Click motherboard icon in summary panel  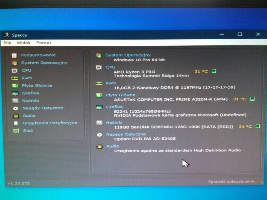coord(99,95)
